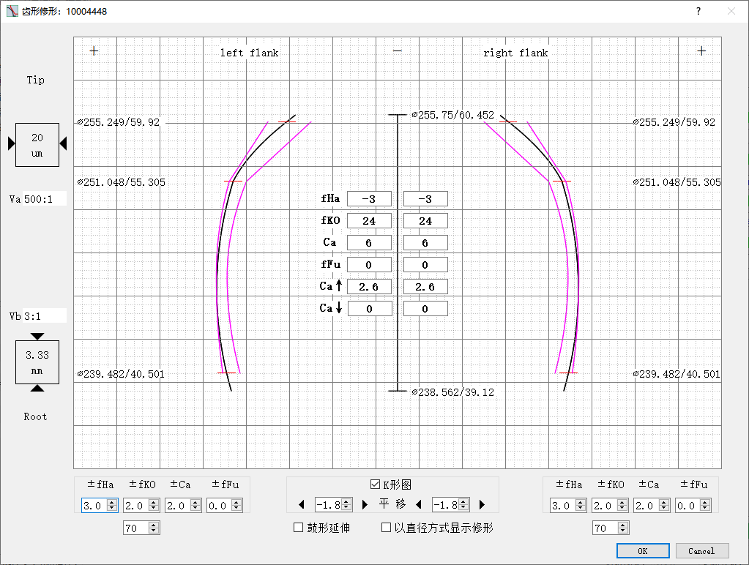Image resolution: width=749 pixels, height=565 pixels.
Task: Step the left ±fHa 3.0 spinner
Action: point(112,505)
